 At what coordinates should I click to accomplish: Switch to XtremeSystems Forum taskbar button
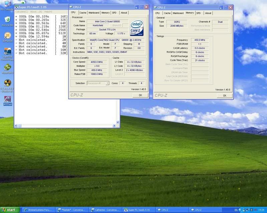[x=38, y=210]
